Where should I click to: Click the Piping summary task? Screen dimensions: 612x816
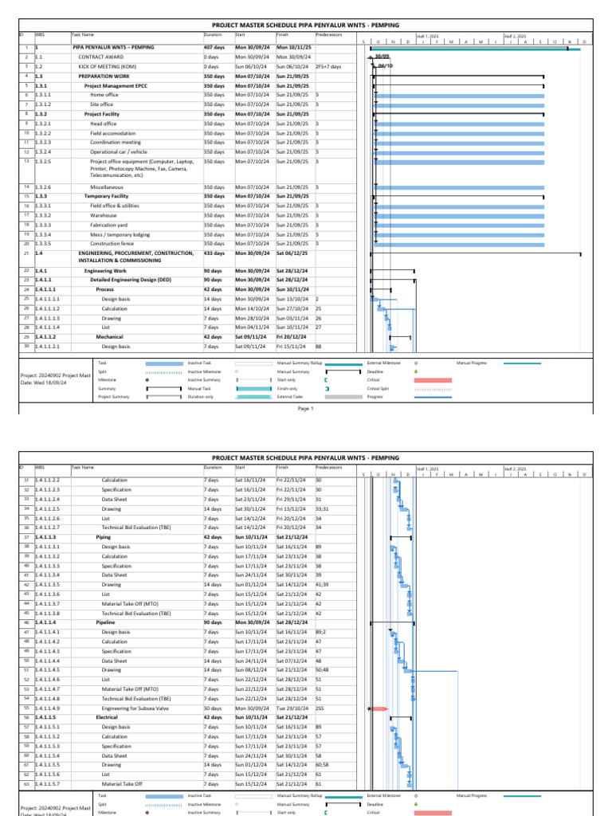click(x=103, y=537)
